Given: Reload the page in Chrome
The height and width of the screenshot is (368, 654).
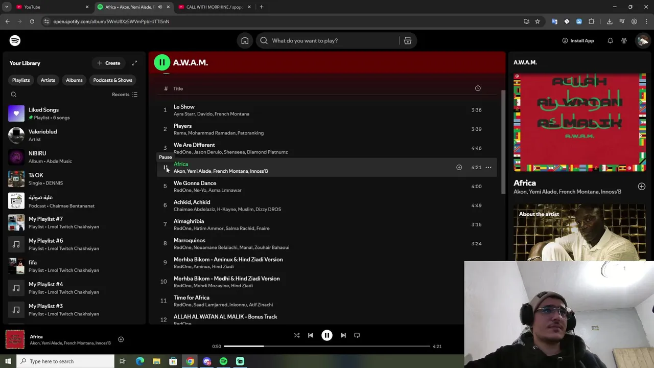Looking at the screenshot, I should (x=32, y=21).
